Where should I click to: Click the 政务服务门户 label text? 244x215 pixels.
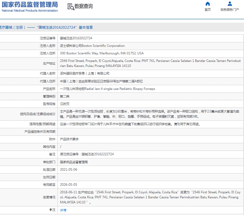(x=230, y=10)
